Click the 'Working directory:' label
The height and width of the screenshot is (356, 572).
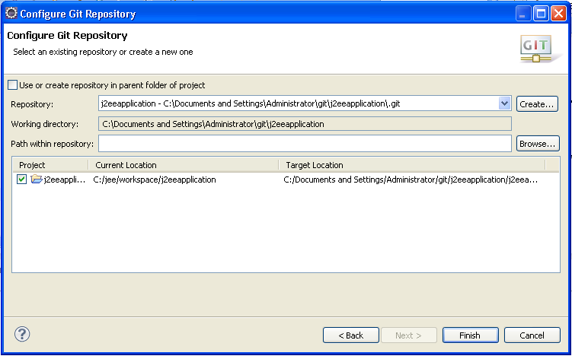pyautogui.click(x=44, y=124)
